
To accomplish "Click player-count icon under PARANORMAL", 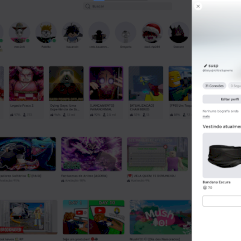I will 104,114.
